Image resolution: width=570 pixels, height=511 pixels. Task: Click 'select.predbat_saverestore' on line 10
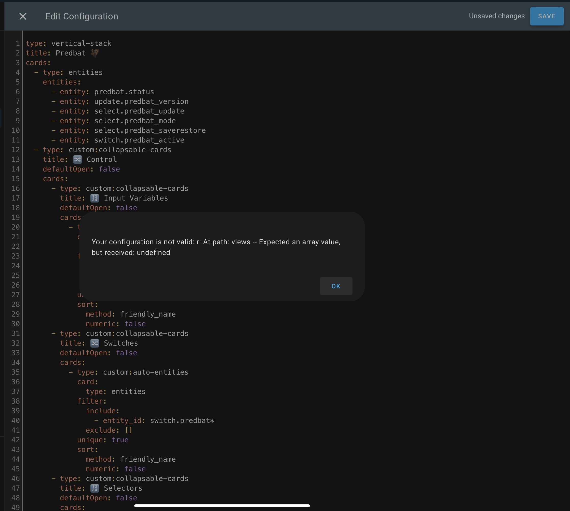coord(150,131)
